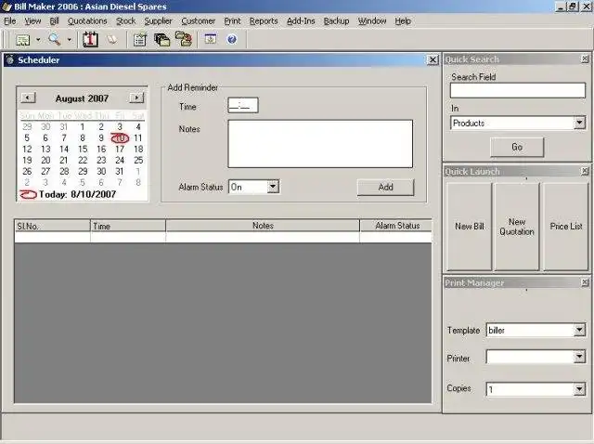Open the Supplier menu
The image size is (594, 444).
click(158, 21)
